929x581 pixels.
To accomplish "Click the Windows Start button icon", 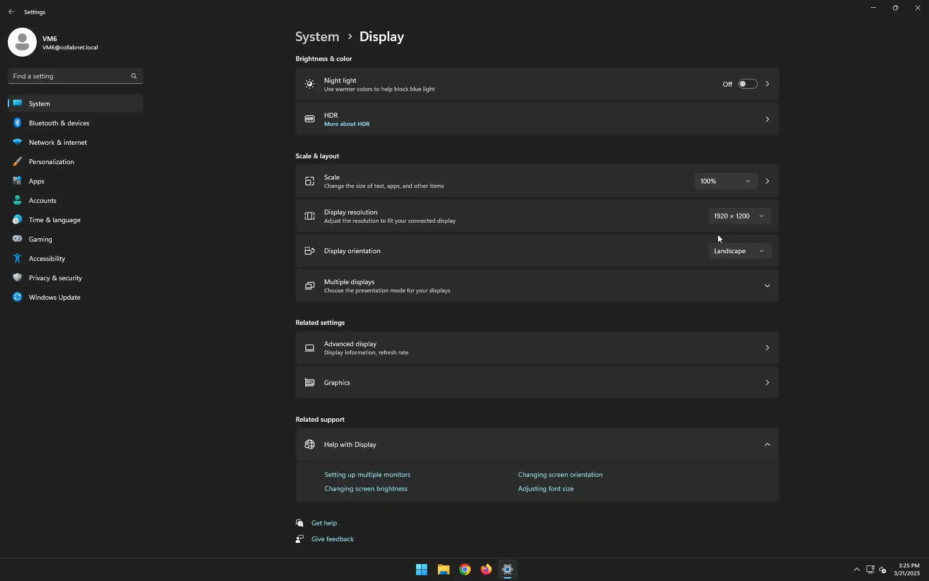I will coord(421,569).
